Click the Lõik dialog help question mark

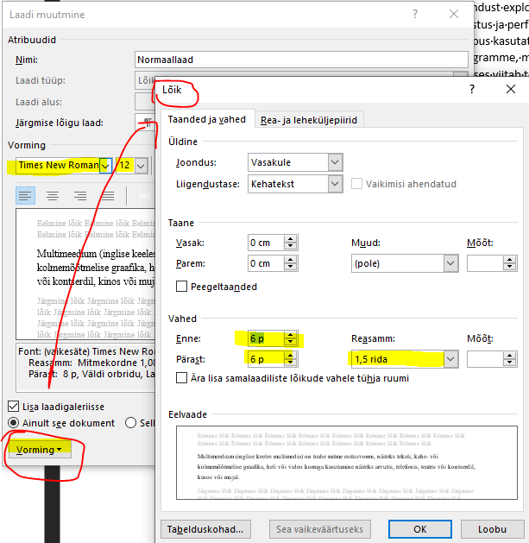(x=472, y=89)
